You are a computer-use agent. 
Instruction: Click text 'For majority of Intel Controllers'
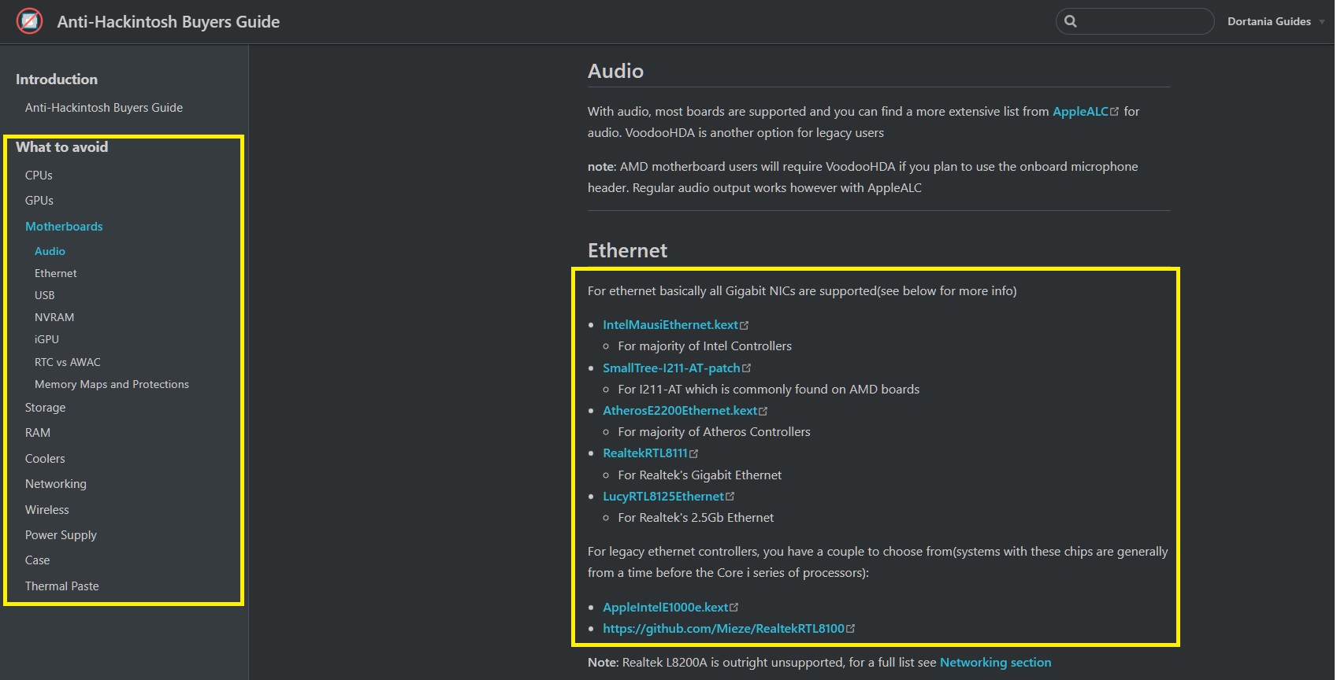click(705, 346)
